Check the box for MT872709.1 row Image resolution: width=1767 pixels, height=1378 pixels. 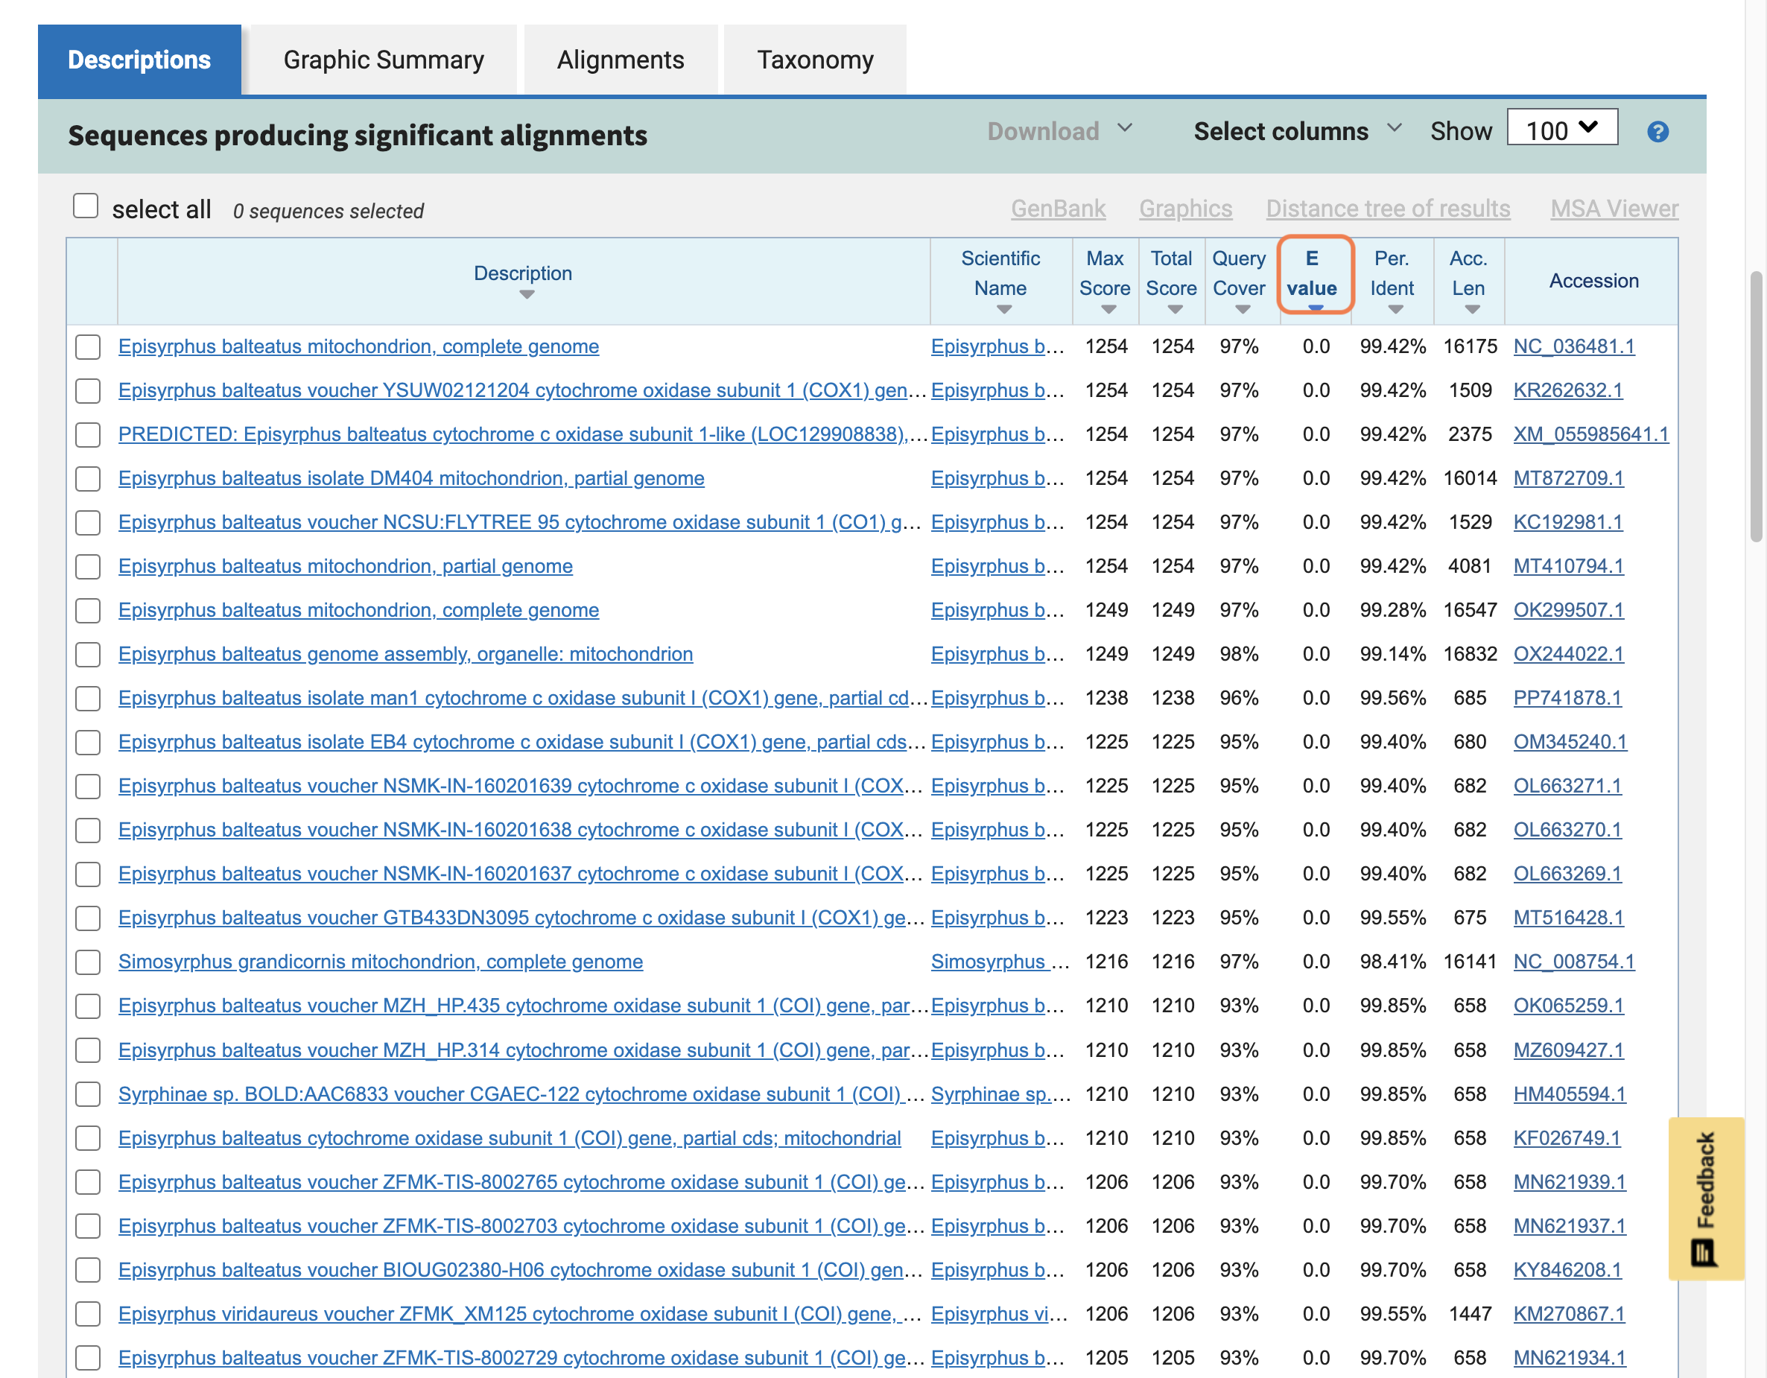click(x=87, y=479)
